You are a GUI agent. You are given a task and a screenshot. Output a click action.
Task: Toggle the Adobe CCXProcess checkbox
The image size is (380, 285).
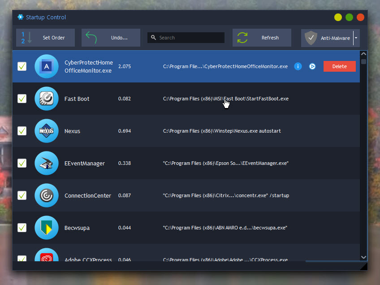(22, 259)
